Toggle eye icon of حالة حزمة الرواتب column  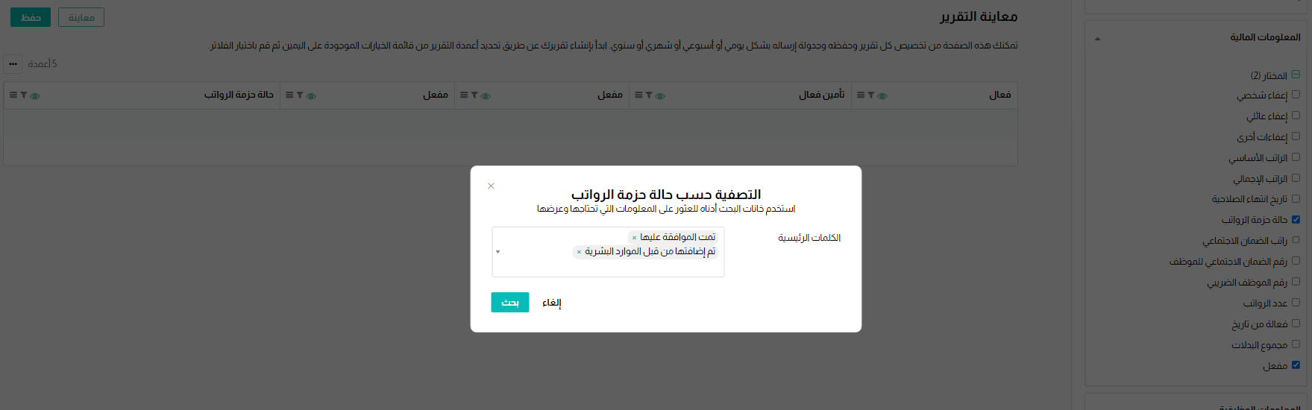pyautogui.click(x=35, y=96)
